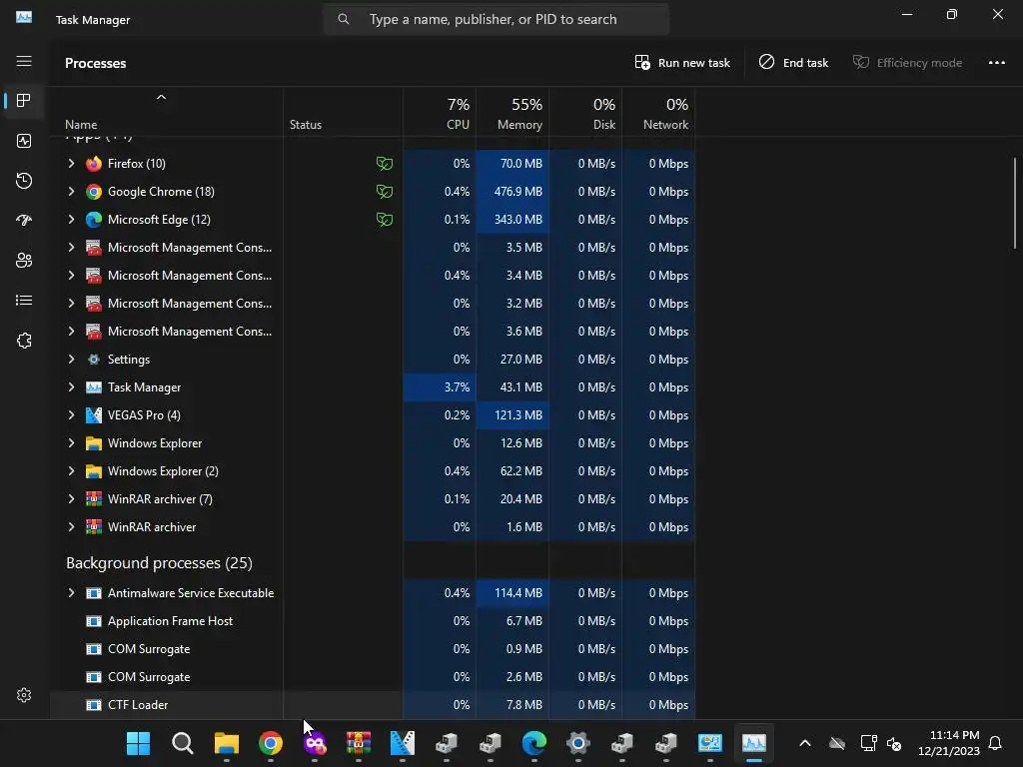The image size is (1023, 767).
Task: Click the Google Chrome process icon
Action: [94, 192]
